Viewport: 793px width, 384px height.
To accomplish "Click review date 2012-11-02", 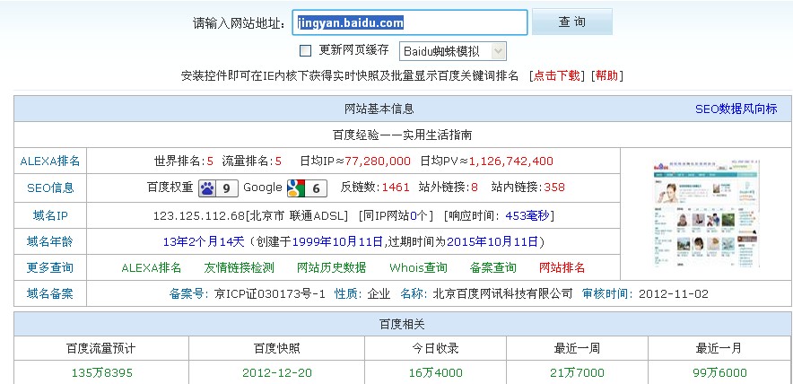I will (674, 294).
